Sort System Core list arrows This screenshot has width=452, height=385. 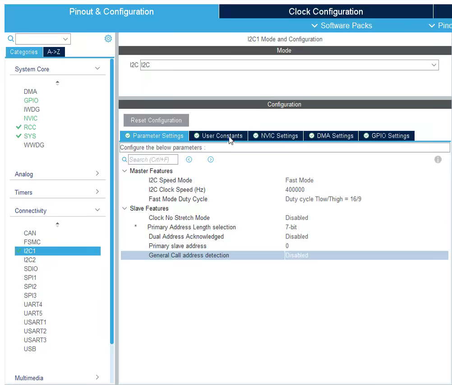coord(57,83)
